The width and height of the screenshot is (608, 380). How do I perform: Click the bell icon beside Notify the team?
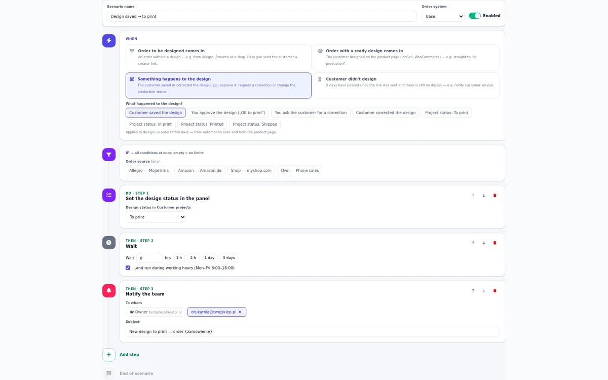tap(109, 290)
